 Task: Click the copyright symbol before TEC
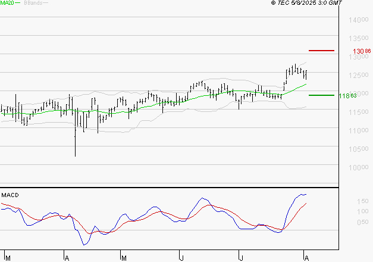[x=273, y=3]
